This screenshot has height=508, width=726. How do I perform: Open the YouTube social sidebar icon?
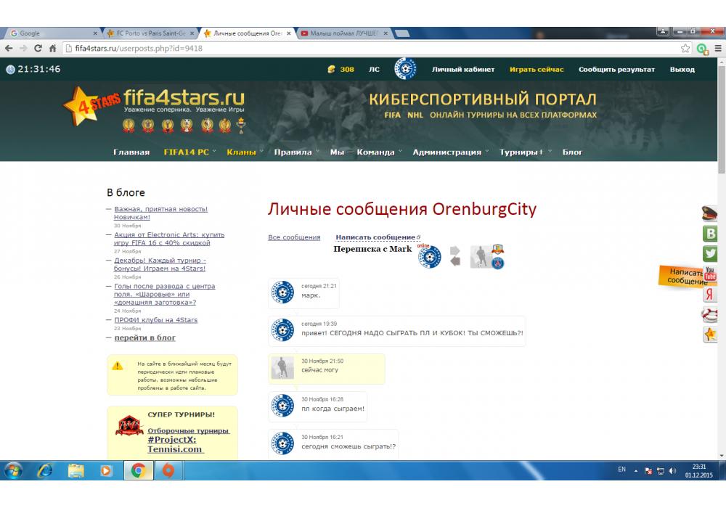tap(710, 274)
